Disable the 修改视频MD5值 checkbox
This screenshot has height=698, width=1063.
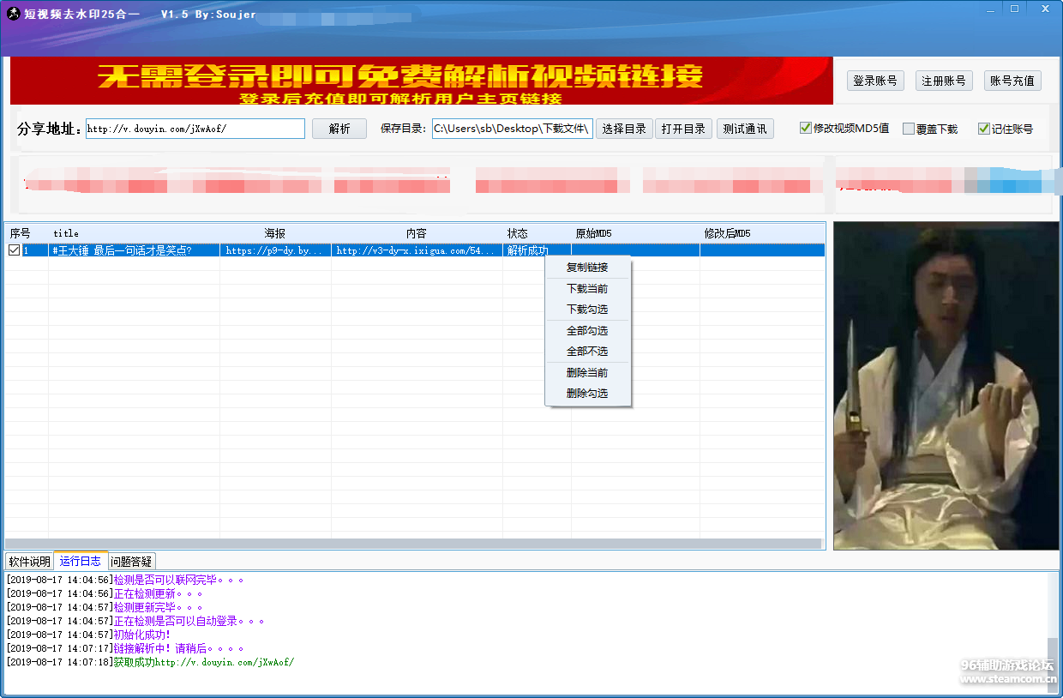[805, 127]
